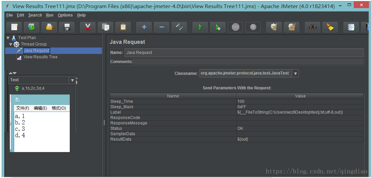Select the Java Request tree item

point(37,51)
